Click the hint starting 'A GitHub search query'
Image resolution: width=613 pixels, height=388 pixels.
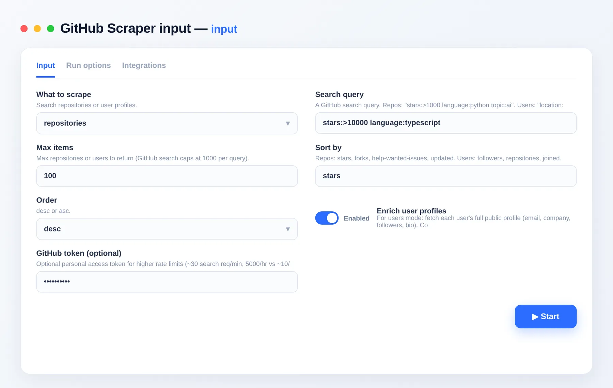click(x=439, y=105)
